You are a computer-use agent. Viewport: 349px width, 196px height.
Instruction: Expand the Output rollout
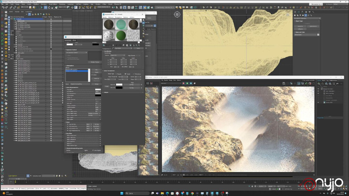tap(103, 92)
